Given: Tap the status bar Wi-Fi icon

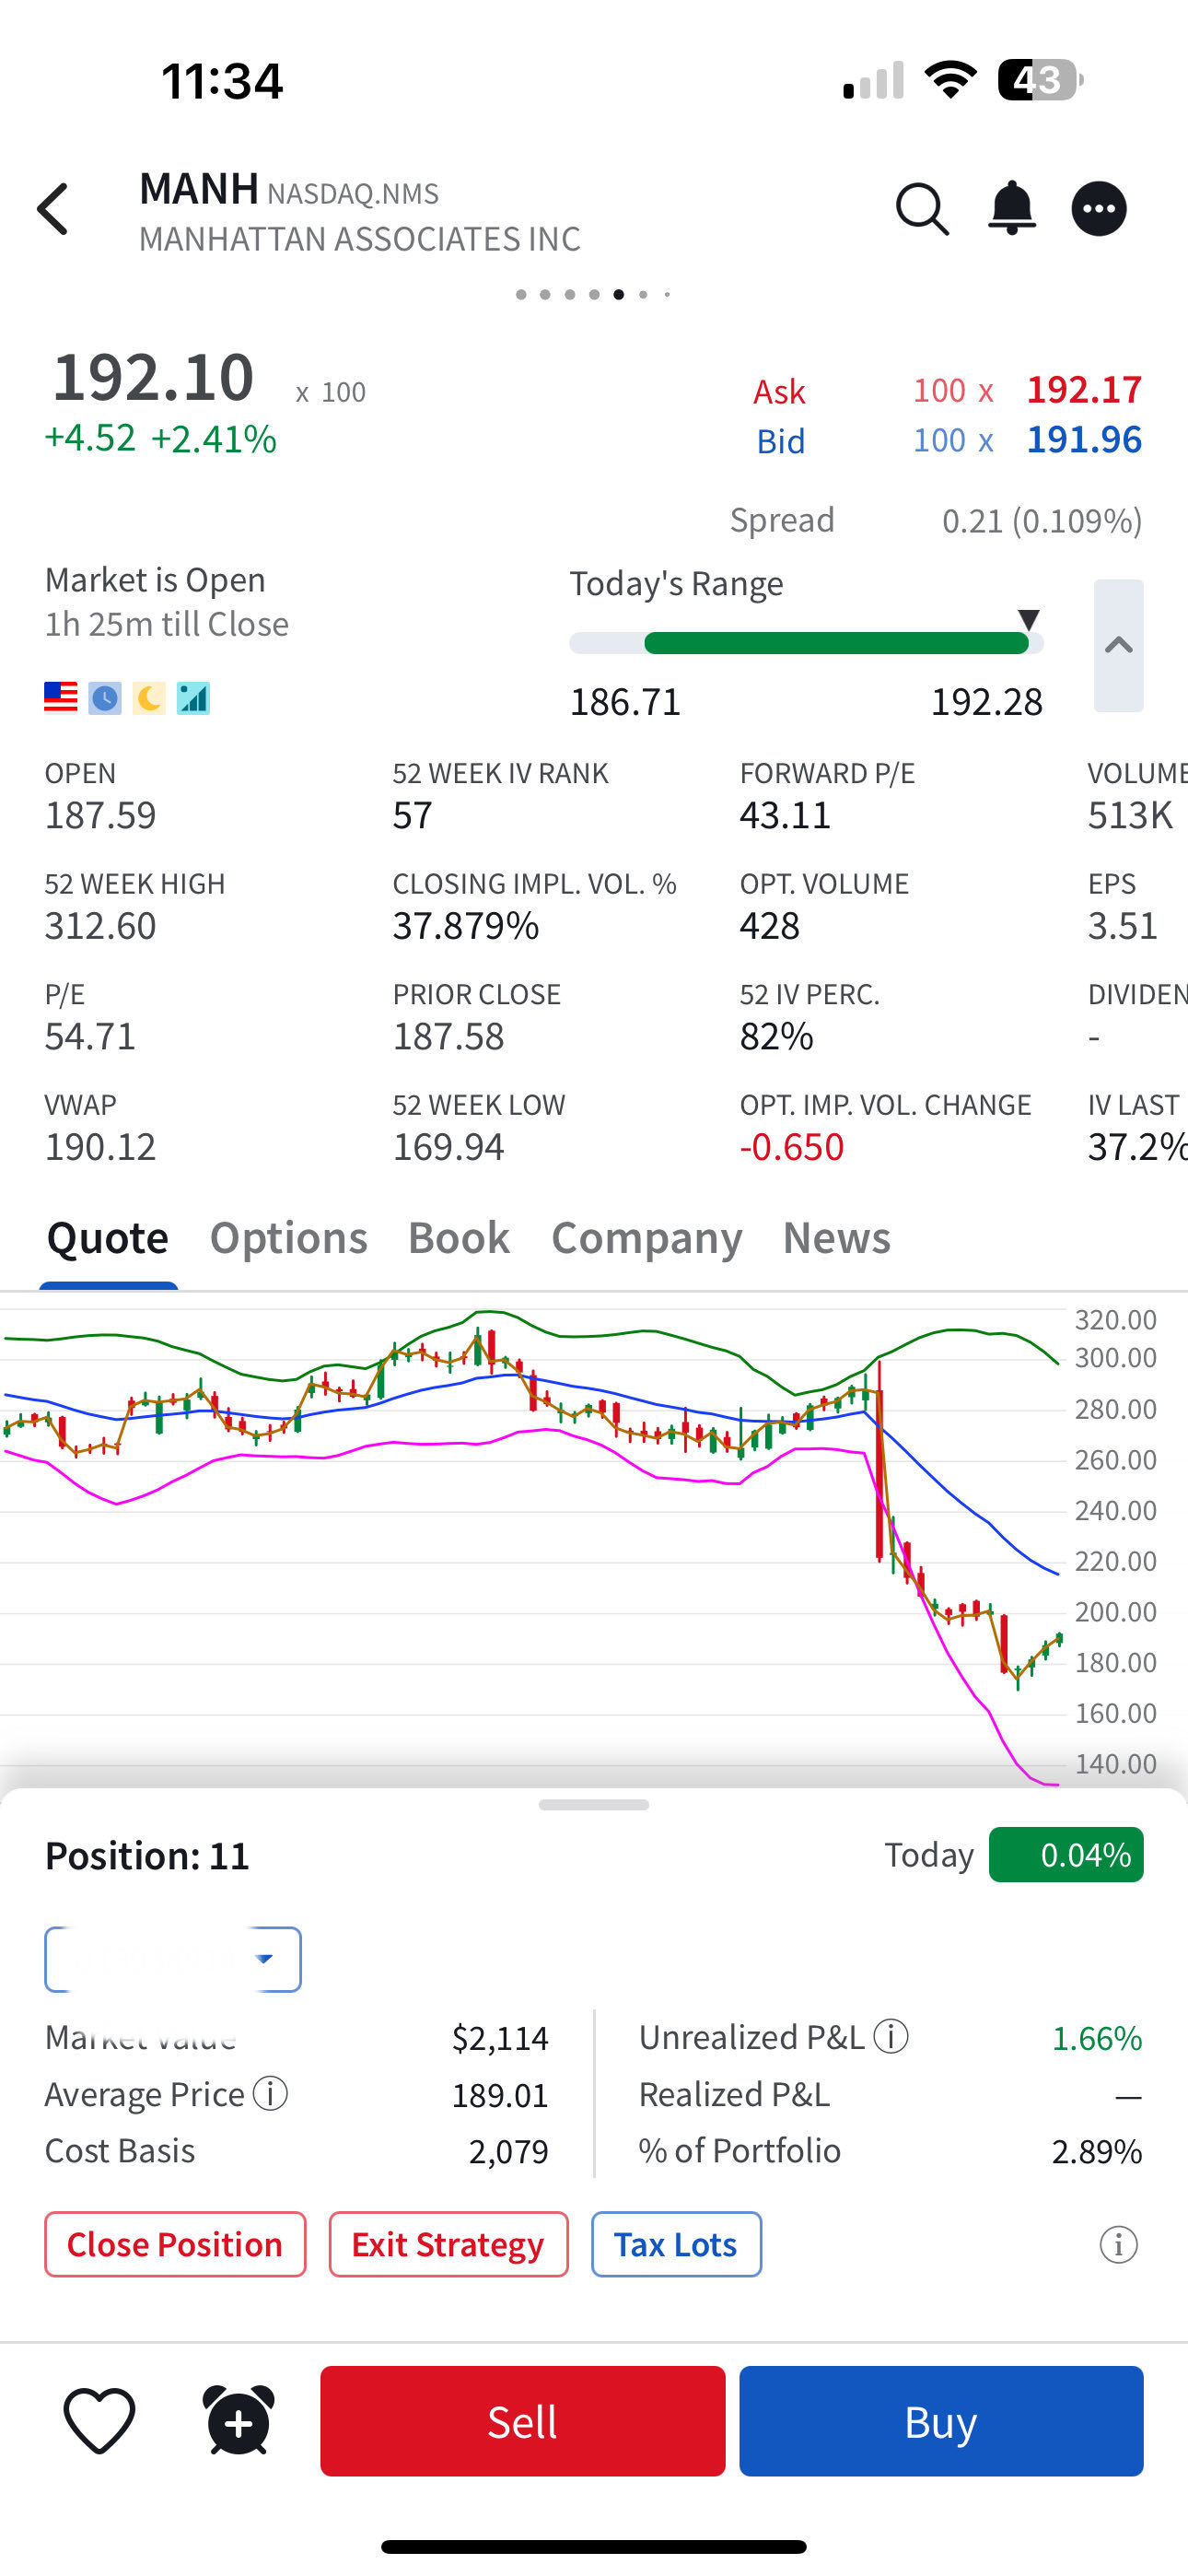Looking at the screenshot, I should (x=950, y=79).
